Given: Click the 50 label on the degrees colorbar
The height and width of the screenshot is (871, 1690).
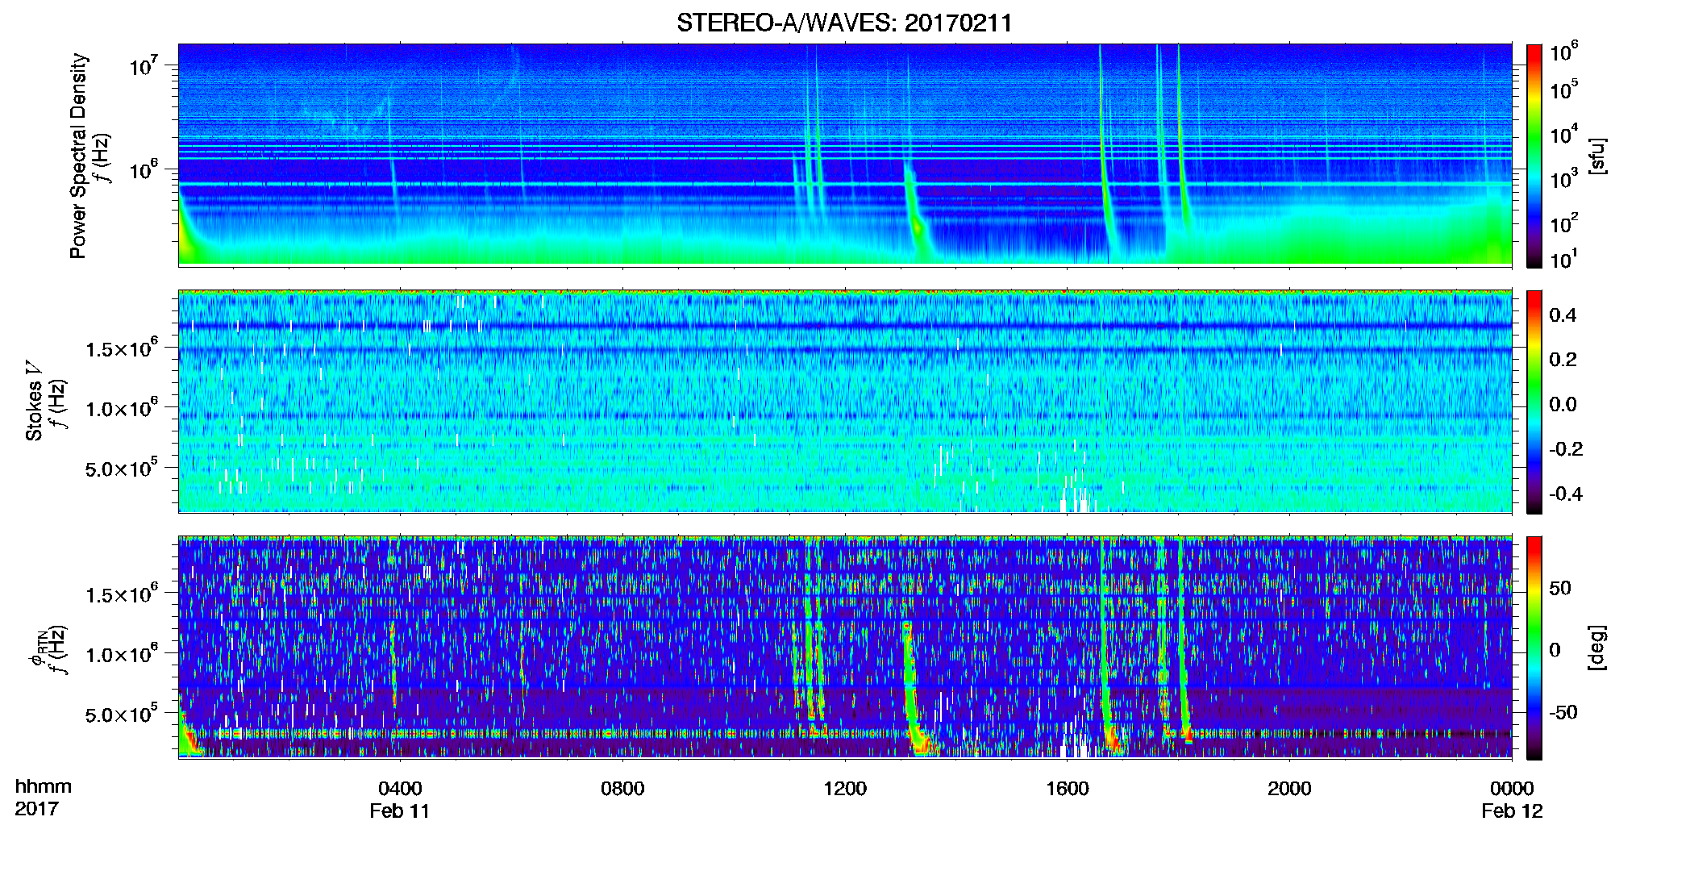Looking at the screenshot, I should pyautogui.click(x=1560, y=588).
